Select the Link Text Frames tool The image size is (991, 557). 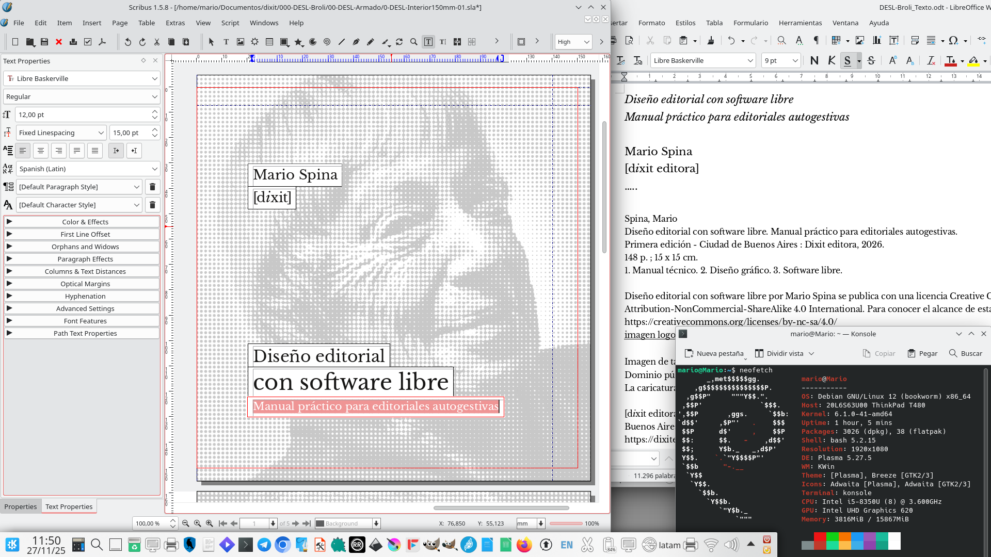pyautogui.click(x=458, y=42)
